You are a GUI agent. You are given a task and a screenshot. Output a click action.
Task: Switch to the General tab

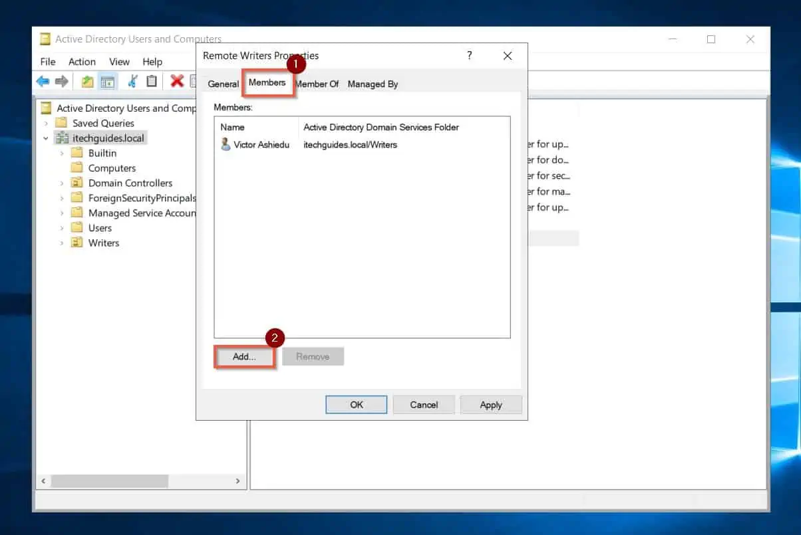[223, 84]
